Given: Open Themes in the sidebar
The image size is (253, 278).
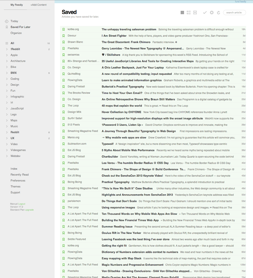Looking at the screenshot, I should (15, 186).
